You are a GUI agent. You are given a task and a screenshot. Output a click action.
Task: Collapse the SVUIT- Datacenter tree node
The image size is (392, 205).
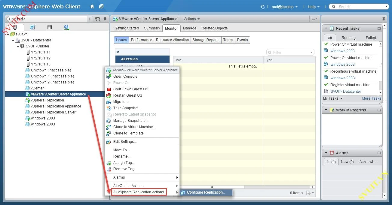(13, 40)
